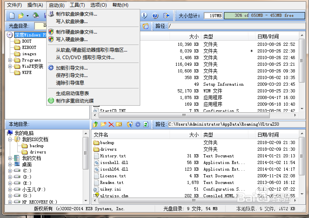Viewport: 309px width, 218px height.
Task: Choose 从 CD/DVD 提取引导文件... menu entry
Action: [85, 58]
